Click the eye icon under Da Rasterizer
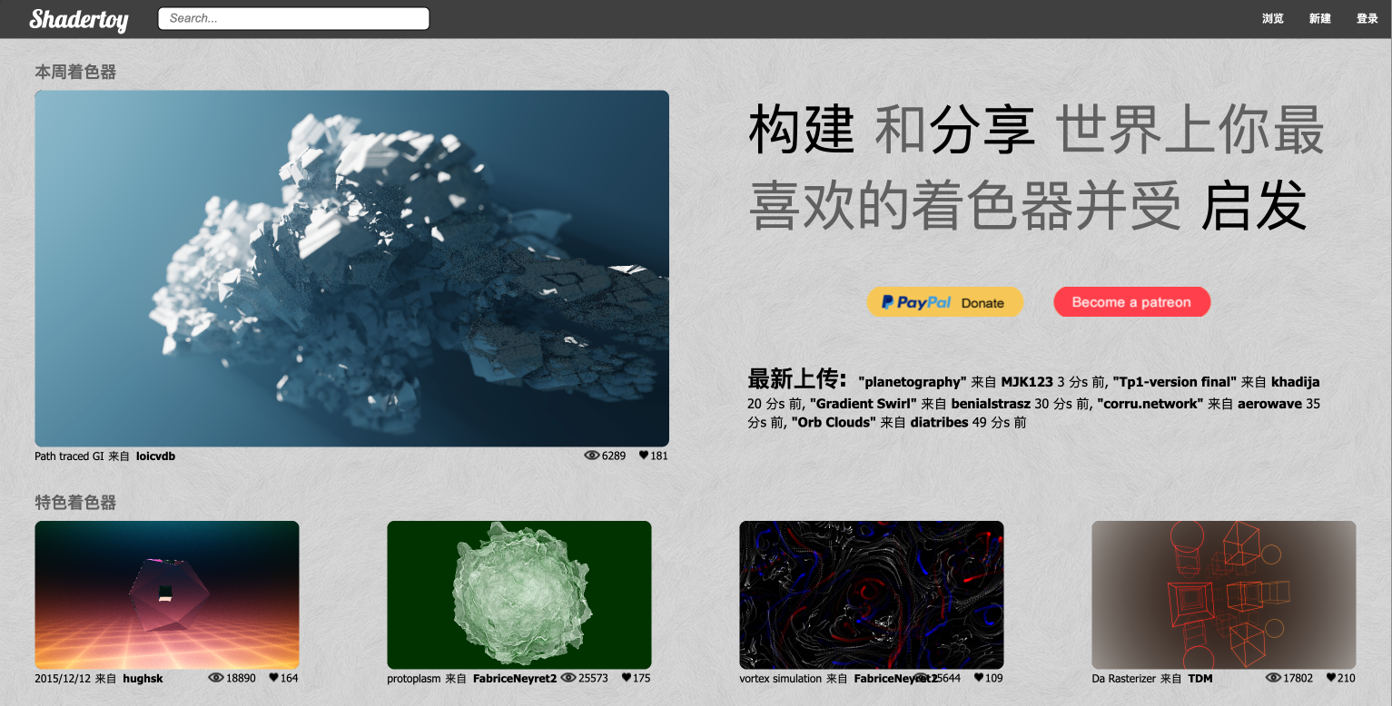The height and width of the screenshot is (706, 1392). tap(1273, 678)
